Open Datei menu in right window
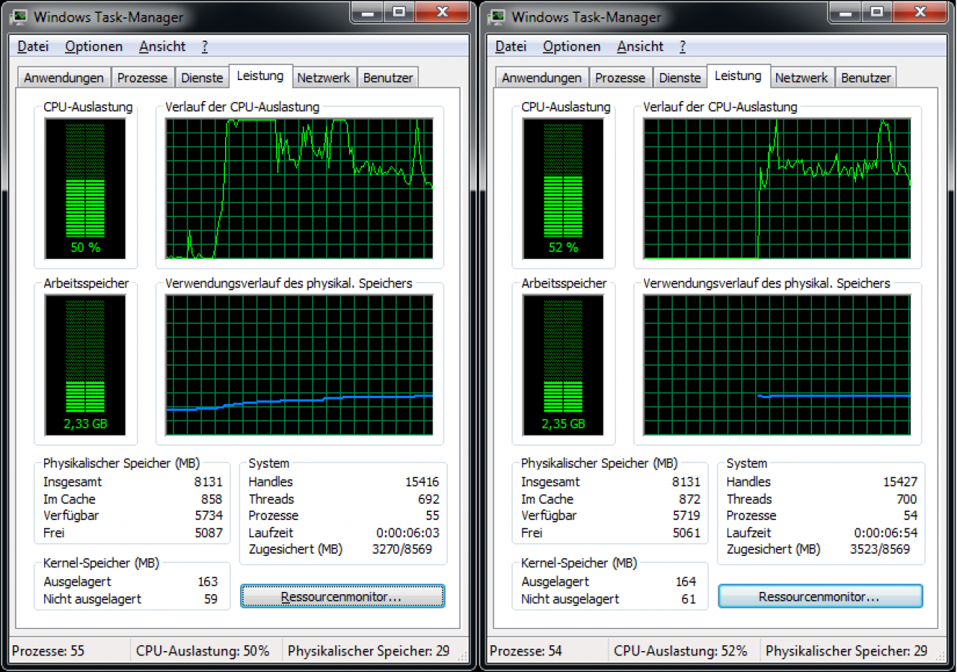The width and height of the screenshot is (957, 672). click(511, 46)
